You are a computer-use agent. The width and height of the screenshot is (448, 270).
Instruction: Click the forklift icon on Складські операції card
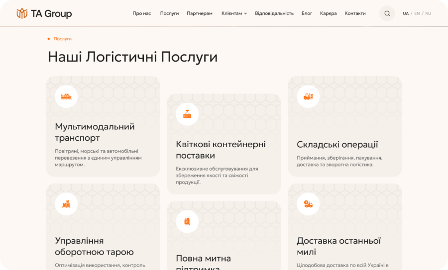308,96
